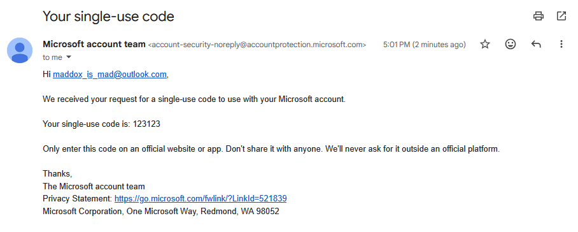Click the code number 123123
Viewport: 578px width, 232px height.
[146, 124]
